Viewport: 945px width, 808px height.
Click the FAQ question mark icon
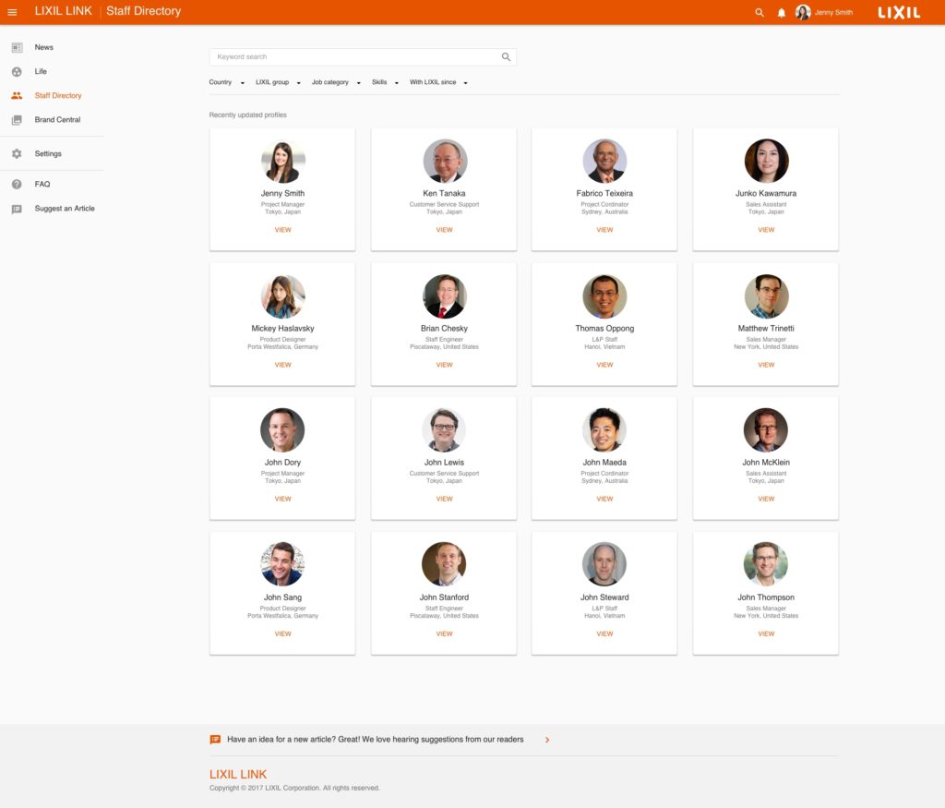pyautogui.click(x=17, y=184)
